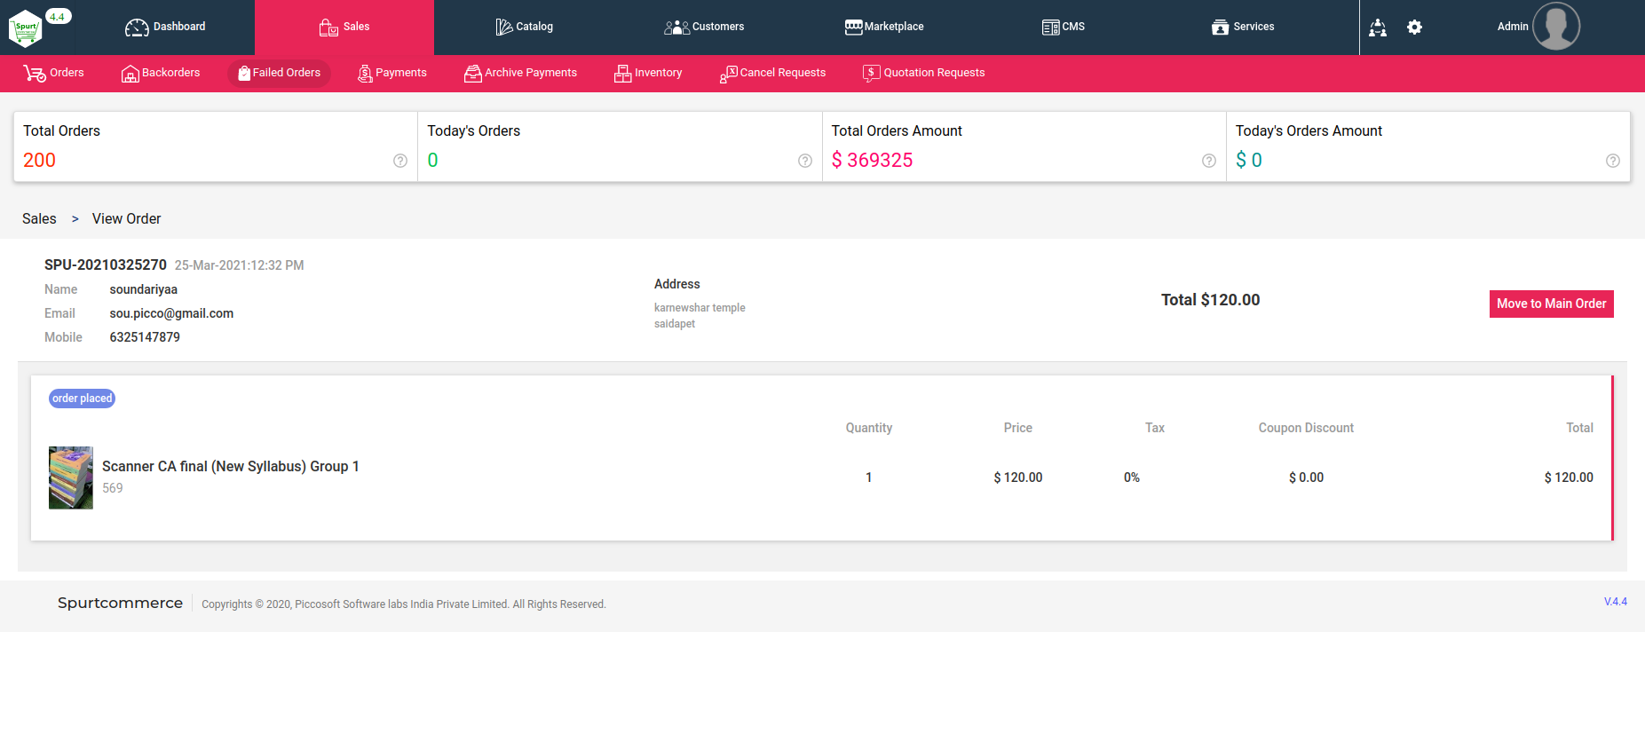This screenshot has height=750, width=1645.
Task: Open the Marketplace menu
Action: [x=884, y=27]
